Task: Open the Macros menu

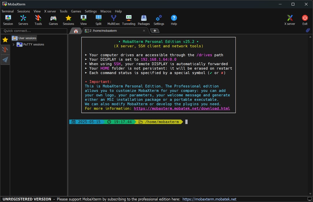Action: point(106,11)
